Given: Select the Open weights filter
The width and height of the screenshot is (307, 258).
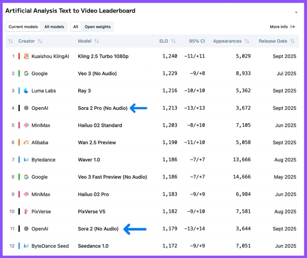Looking at the screenshot, I should [x=98, y=27].
